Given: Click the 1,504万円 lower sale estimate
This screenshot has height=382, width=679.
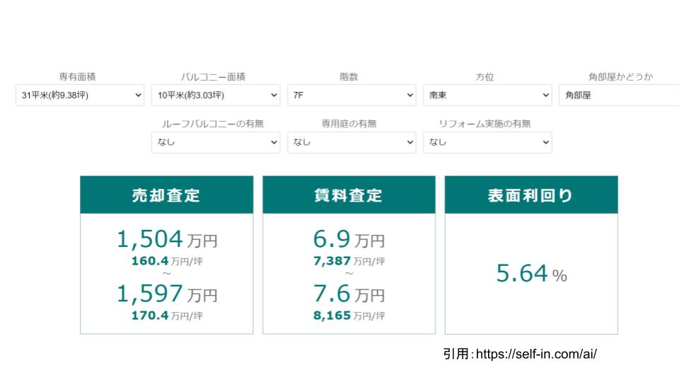Looking at the screenshot, I should [x=167, y=240].
